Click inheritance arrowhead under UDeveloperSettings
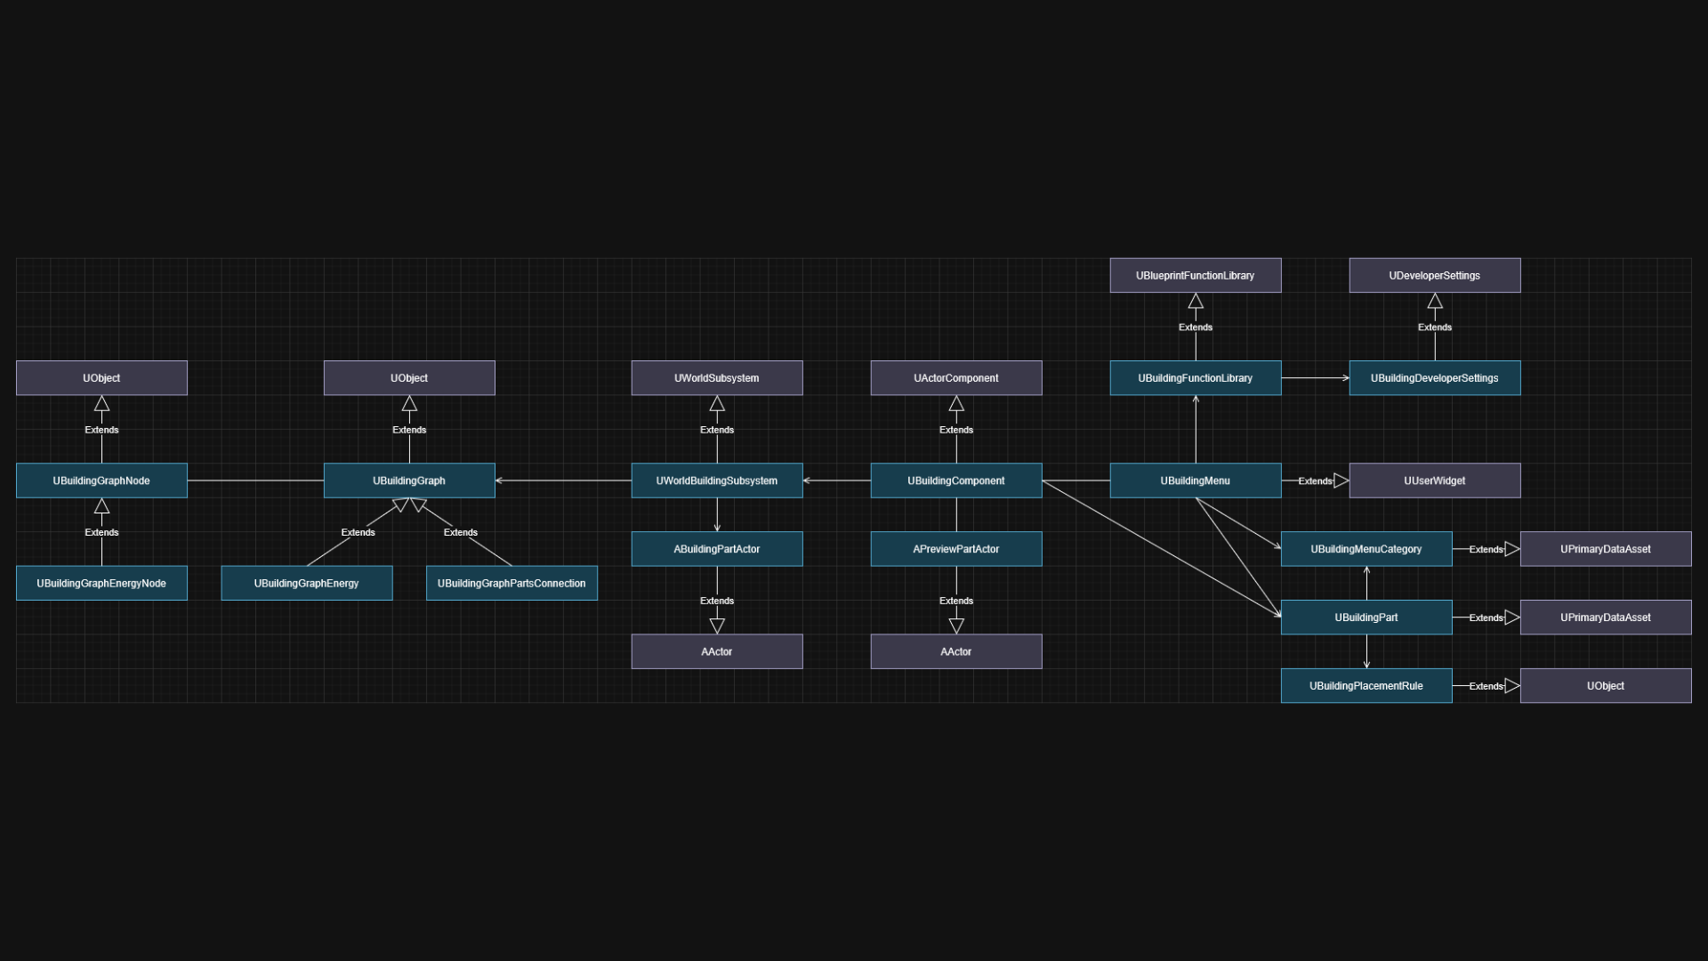 [1435, 301]
